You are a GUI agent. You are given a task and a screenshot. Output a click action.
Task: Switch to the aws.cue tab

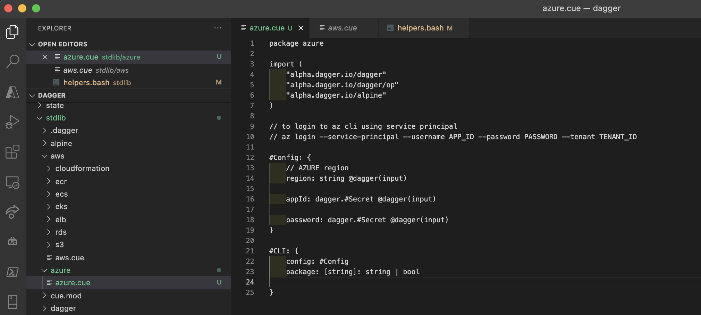342,28
